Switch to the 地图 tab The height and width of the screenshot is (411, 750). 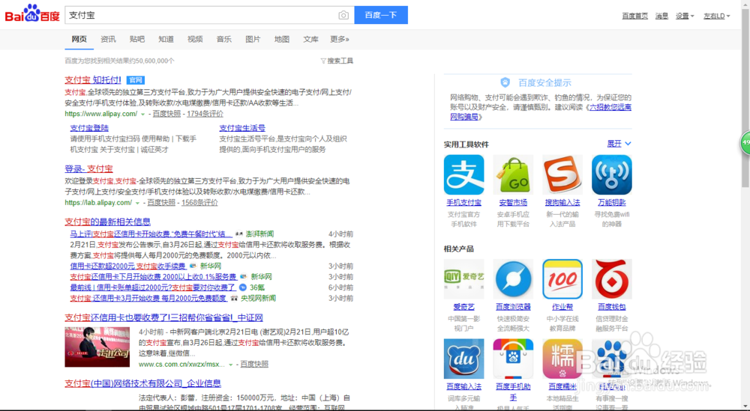click(x=282, y=39)
